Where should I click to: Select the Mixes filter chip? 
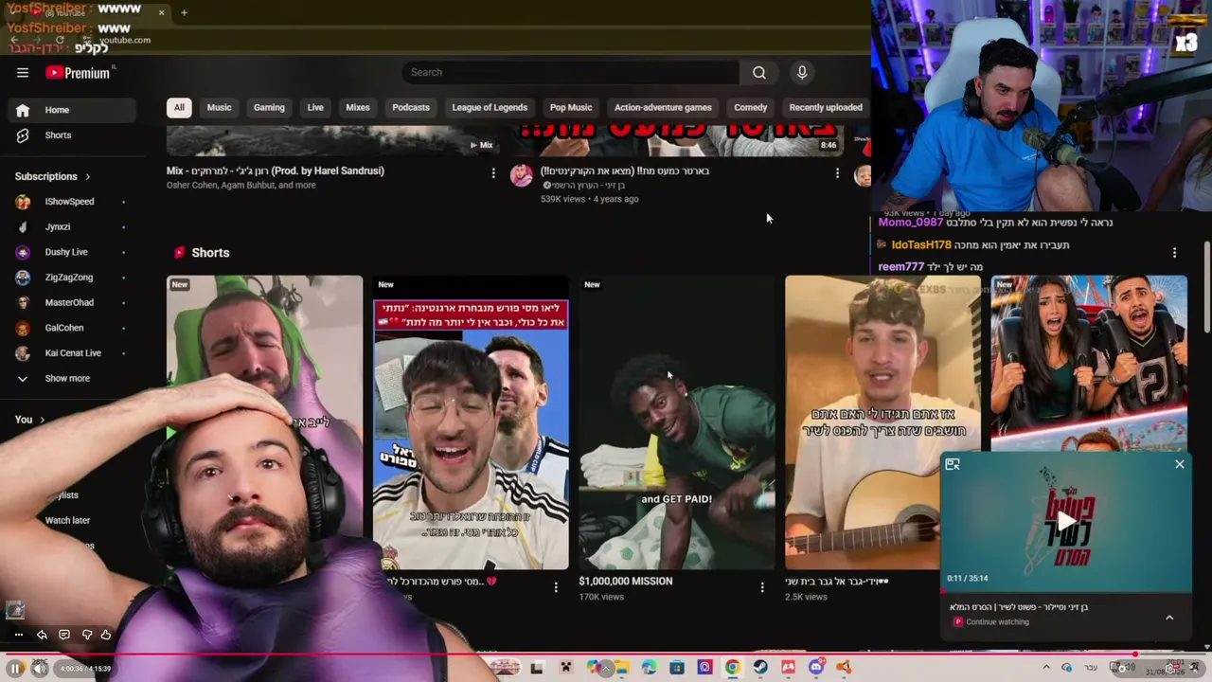358,108
